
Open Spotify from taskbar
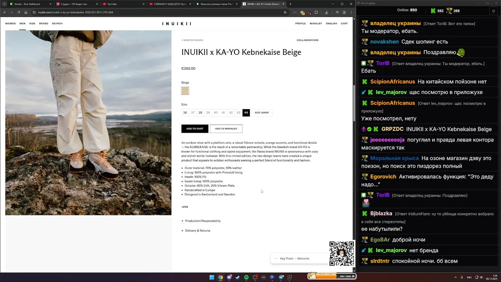246,277
